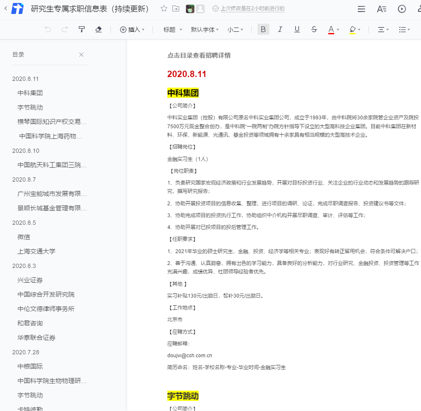Jump to 2020.8.10 in the outline
Viewport: 421px width, 411px height.
click(x=26, y=151)
